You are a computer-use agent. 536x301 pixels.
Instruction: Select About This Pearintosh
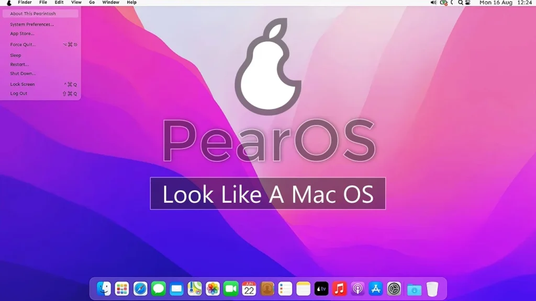pyautogui.click(x=33, y=14)
